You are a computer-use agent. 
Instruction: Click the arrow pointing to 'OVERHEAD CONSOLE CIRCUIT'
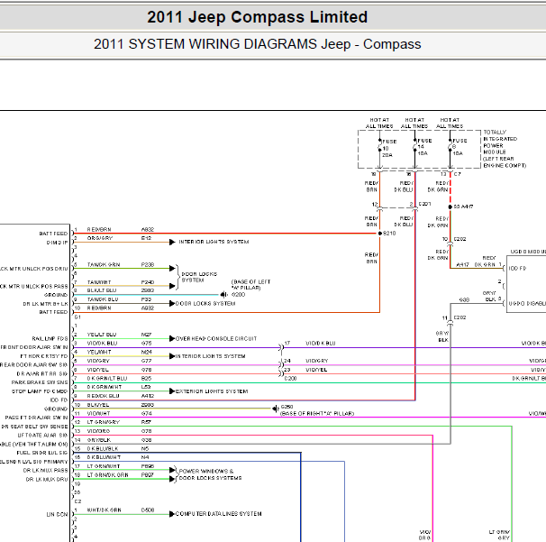click(172, 338)
